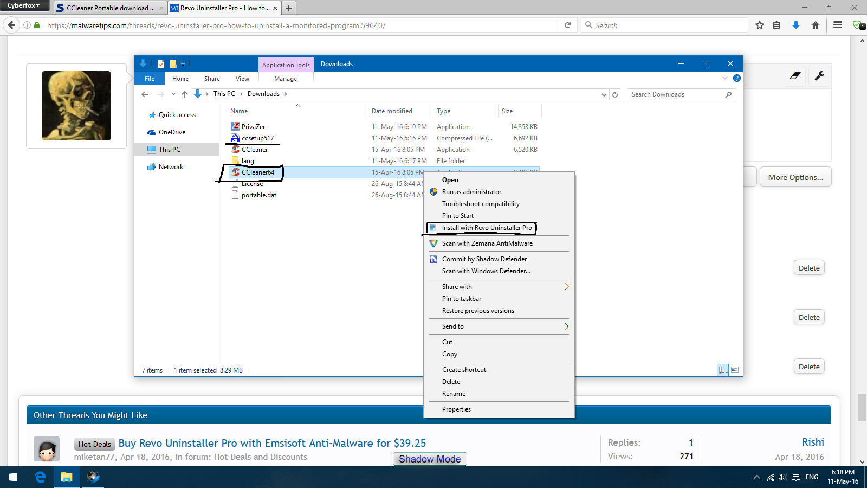Click the portable.dat file icon
Screen dimensions: 867x488
(x=235, y=195)
